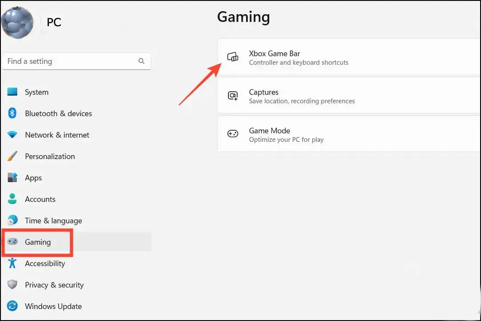Open Time & language settings
The height and width of the screenshot is (321, 481).
(76, 220)
